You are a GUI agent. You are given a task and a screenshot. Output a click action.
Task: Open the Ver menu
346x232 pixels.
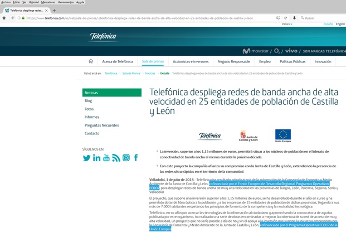click(x=25, y=2)
